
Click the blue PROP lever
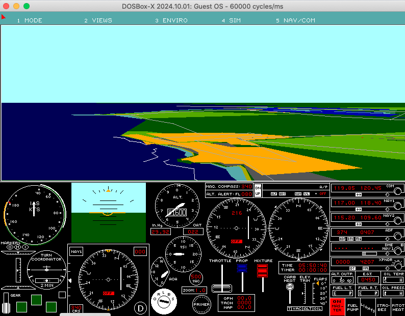click(x=242, y=268)
